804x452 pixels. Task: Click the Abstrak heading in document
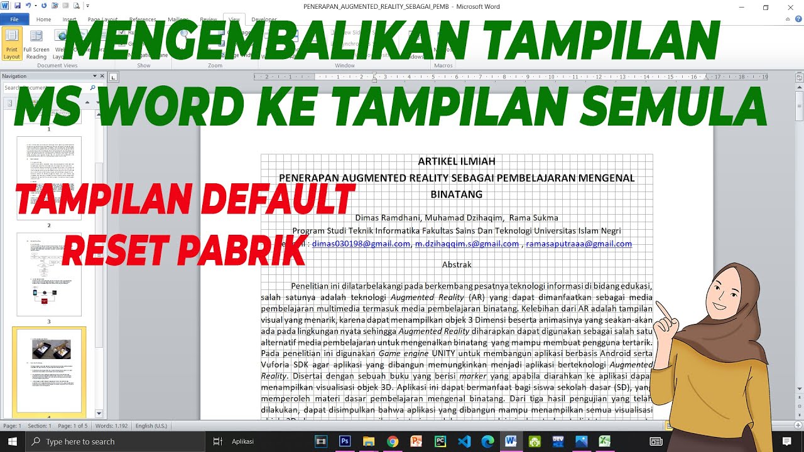(x=457, y=264)
